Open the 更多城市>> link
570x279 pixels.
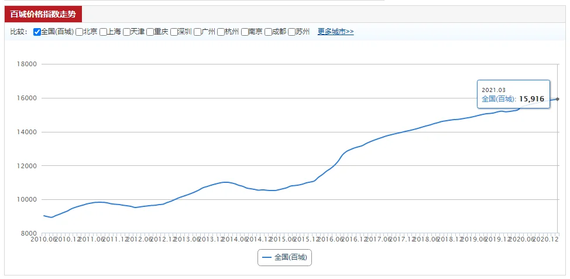point(335,32)
